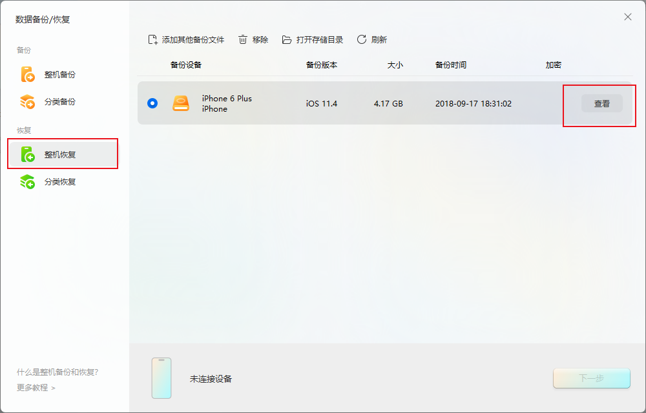Click the 备份设备 column header
The height and width of the screenshot is (413, 646).
[186, 65]
